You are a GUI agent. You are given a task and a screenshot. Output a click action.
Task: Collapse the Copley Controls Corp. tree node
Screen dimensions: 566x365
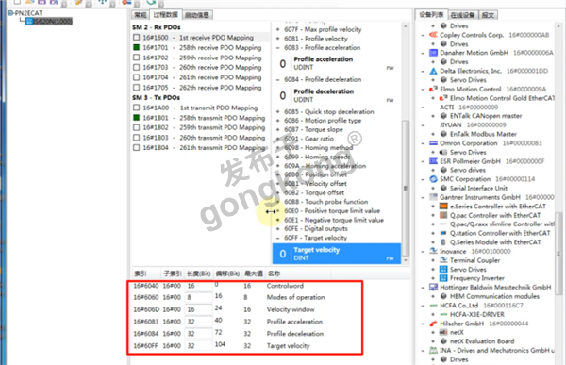(423, 35)
